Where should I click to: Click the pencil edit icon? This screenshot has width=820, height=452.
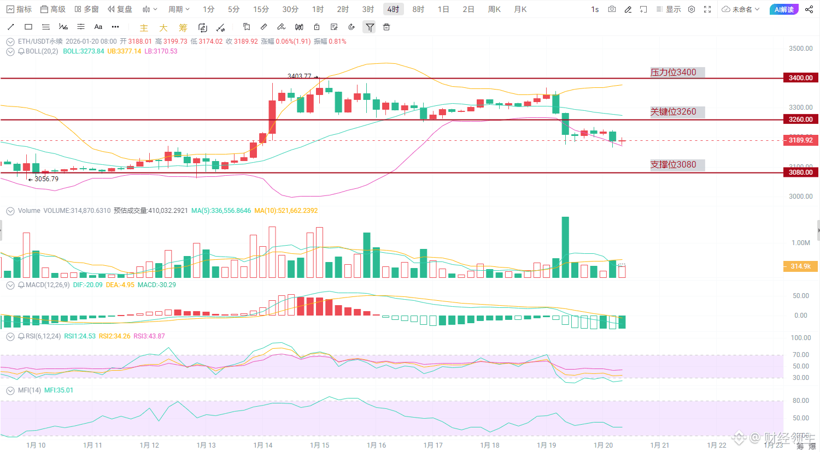pos(628,9)
